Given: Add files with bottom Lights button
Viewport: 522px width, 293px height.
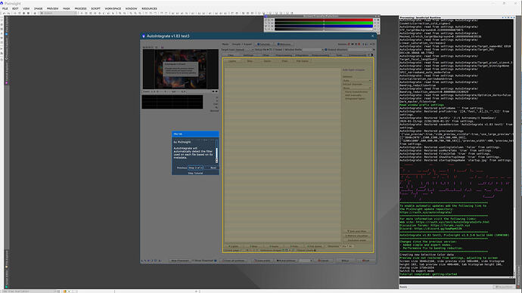Looking at the screenshot, I should [x=234, y=246].
